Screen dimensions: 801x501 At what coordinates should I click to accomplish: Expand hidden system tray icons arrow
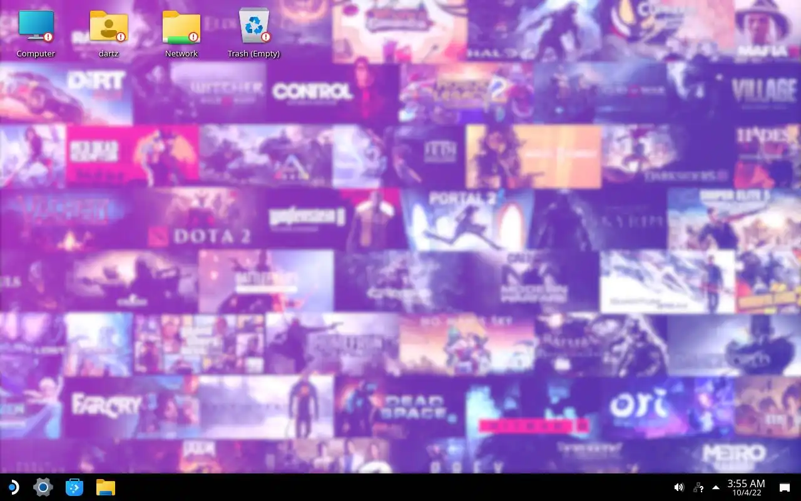coord(716,487)
